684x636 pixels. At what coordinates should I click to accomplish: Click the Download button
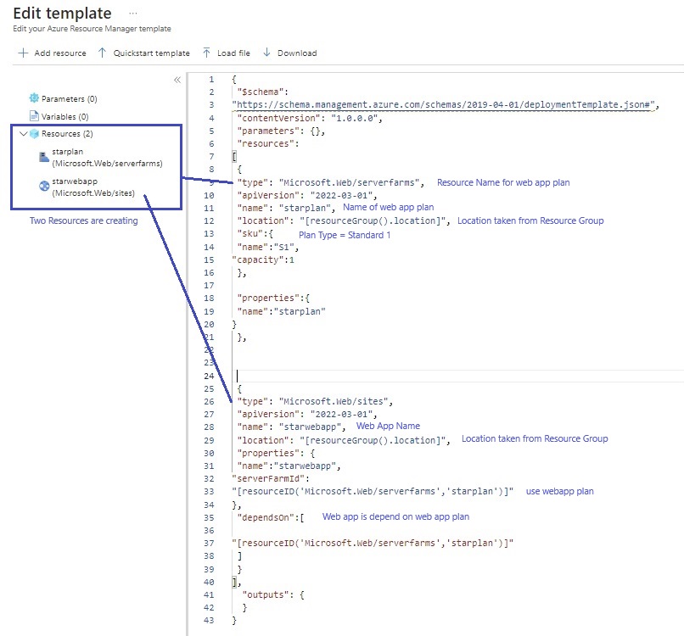click(289, 53)
